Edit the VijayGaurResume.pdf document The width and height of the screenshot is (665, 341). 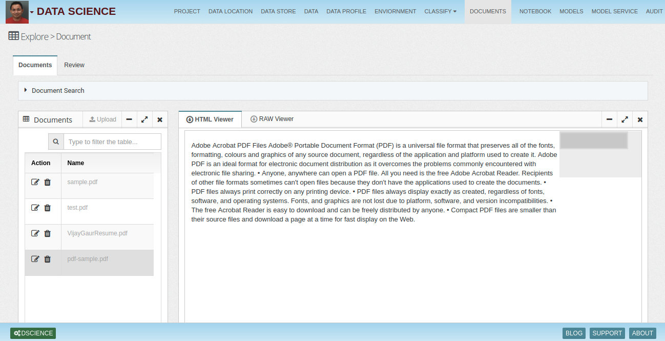pos(35,233)
